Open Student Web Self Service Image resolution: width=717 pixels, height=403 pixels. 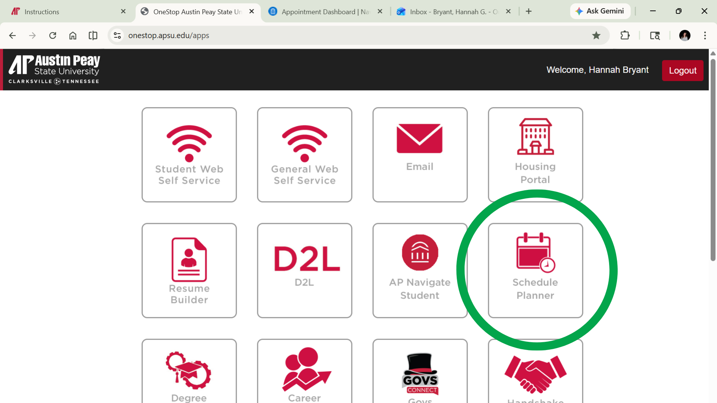[189, 154]
